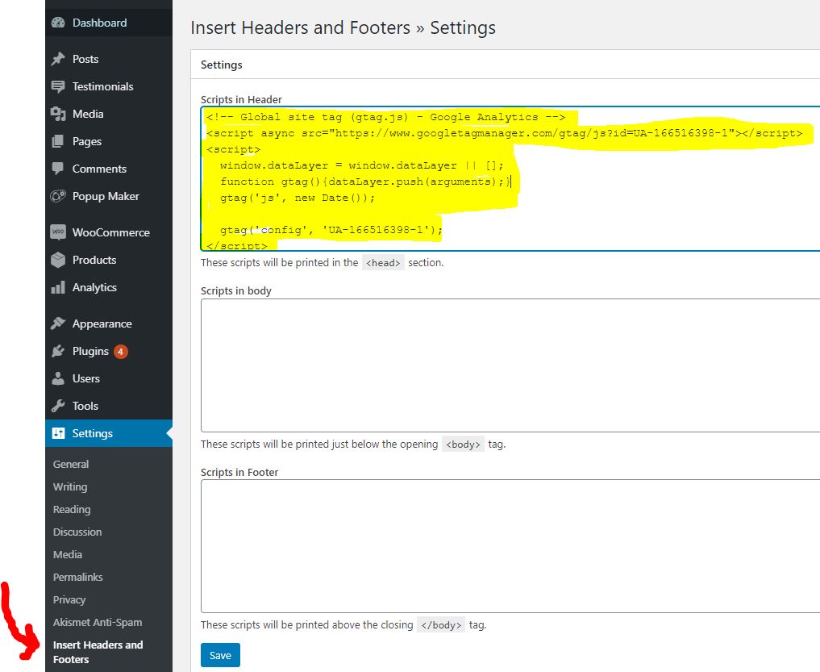The height and width of the screenshot is (672, 820).
Task: Click the Comments bubble icon
Action: [x=60, y=169]
